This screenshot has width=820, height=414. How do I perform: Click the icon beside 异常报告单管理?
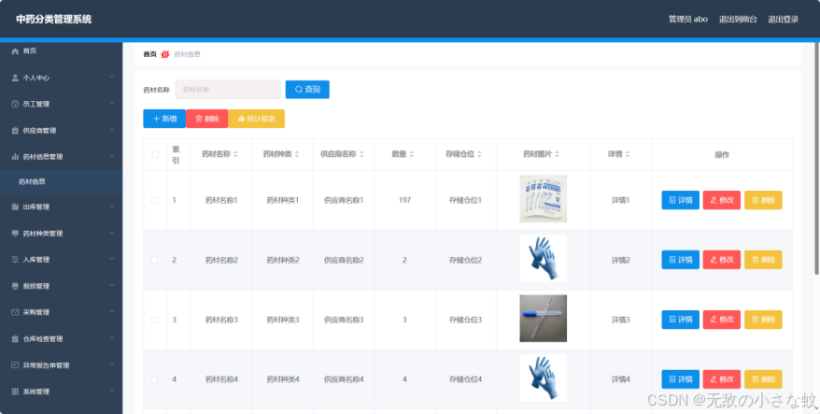coord(15,365)
